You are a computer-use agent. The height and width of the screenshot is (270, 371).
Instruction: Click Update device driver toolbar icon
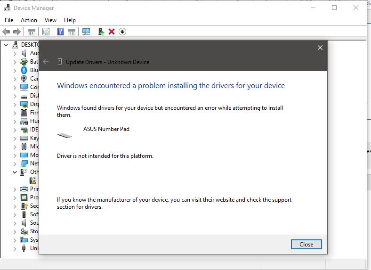coord(101,32)
